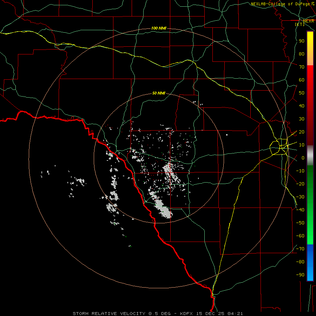Select the 90 value on velocity scale

[302, 41]
